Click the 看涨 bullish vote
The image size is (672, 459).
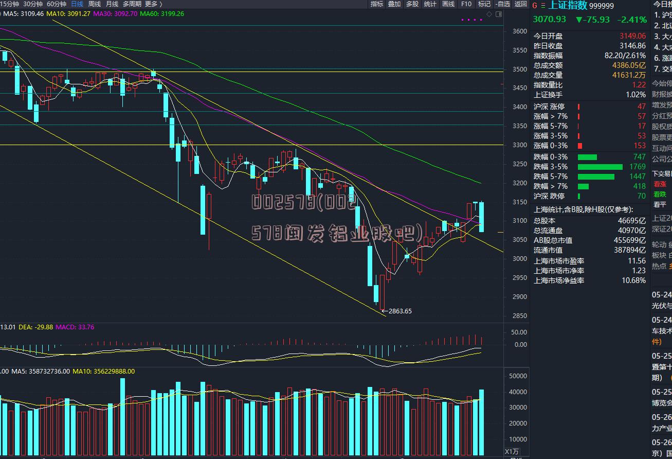pyautogui.click(x=660, y=184)
